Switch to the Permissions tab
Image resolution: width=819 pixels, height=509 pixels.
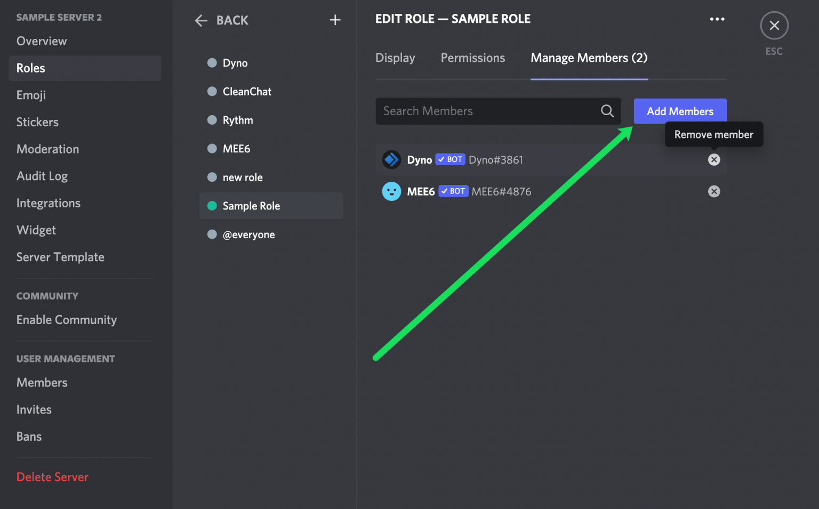click(472, 58)
